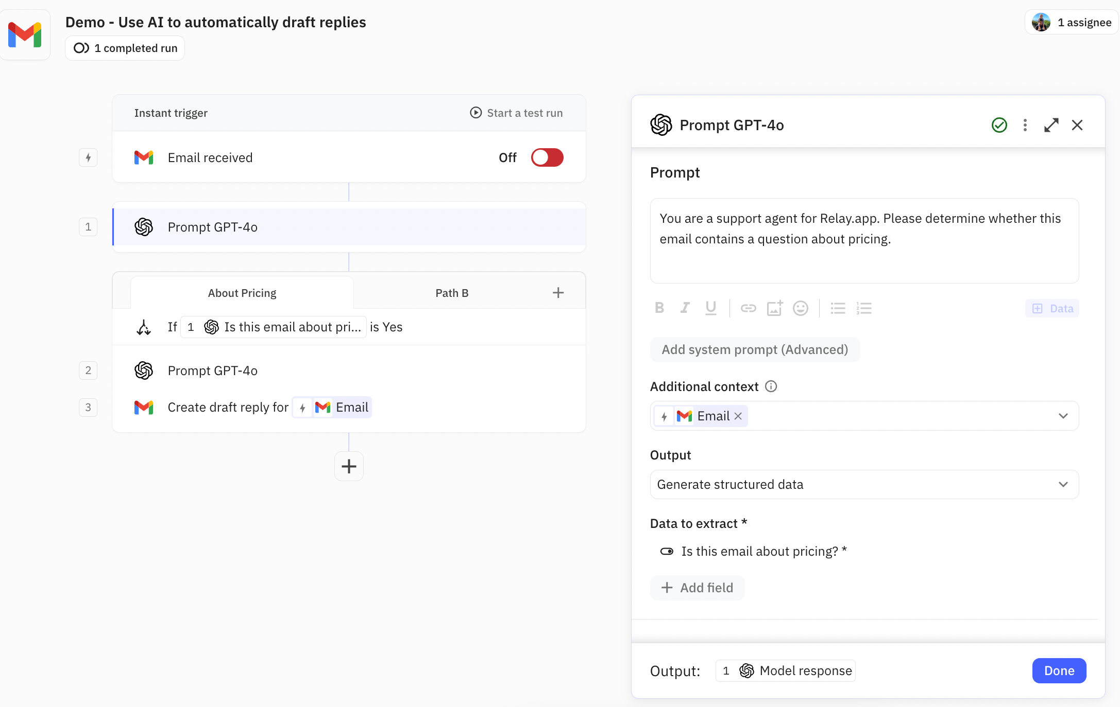Click the Done button

(1059, 670)
